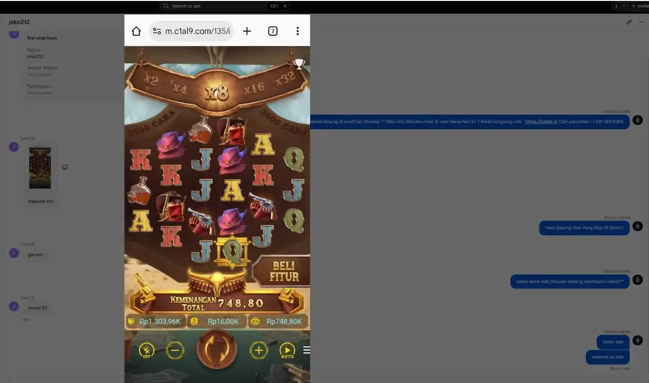Click the new tab plus icon
Viewport: 649px width, 383px height.
coord(247,31)
